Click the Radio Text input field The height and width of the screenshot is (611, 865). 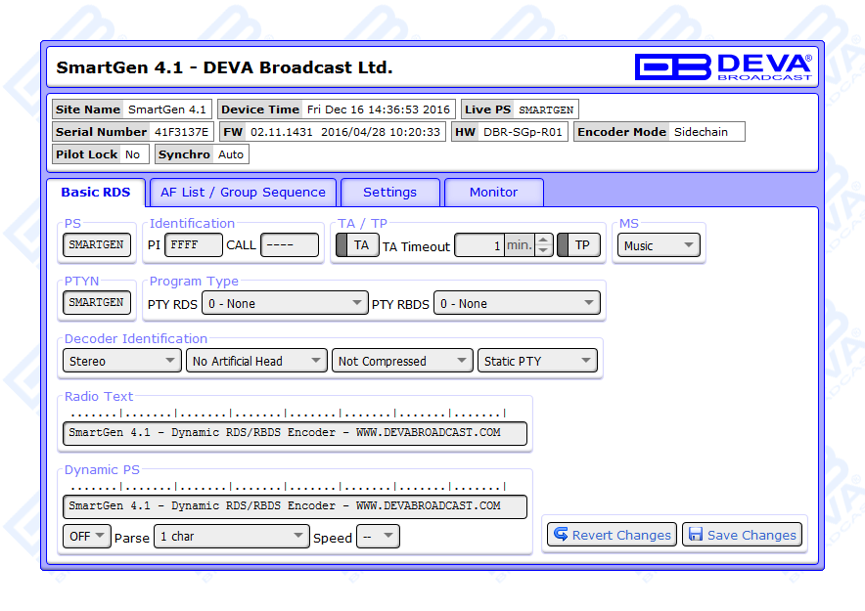(x=295, y=432)
